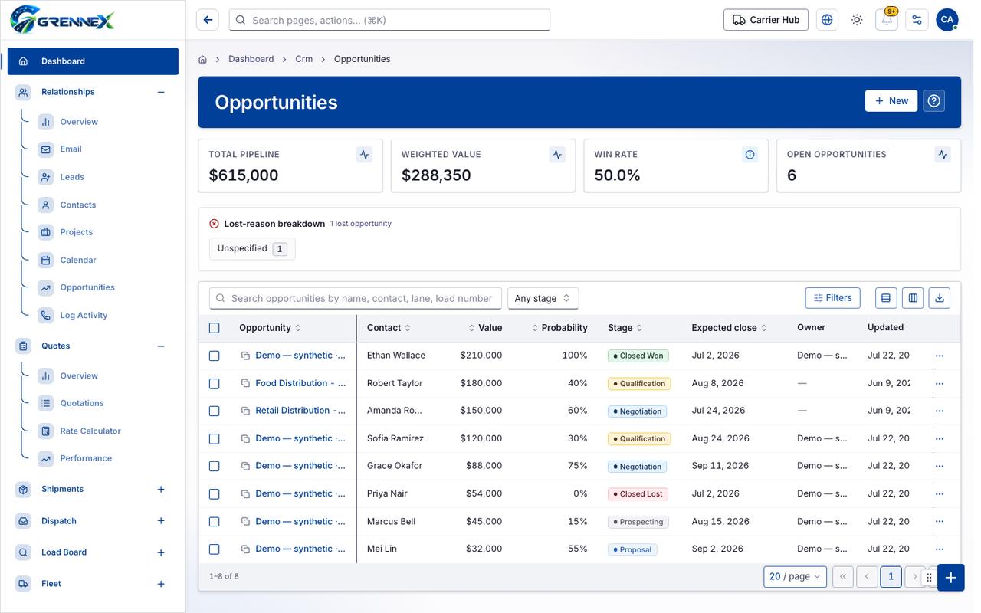Click the export download icon above table
The height and width of the screenshot is (613, 981).
[940, 298]
